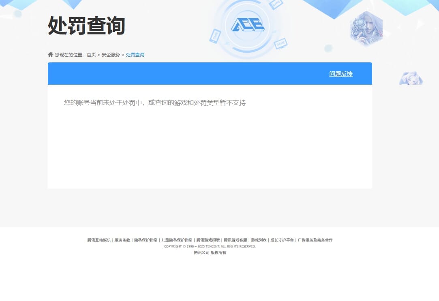Screen dimensions: 439x301
Task: Click the home icon in the breadcrumb
Action: 50,54
